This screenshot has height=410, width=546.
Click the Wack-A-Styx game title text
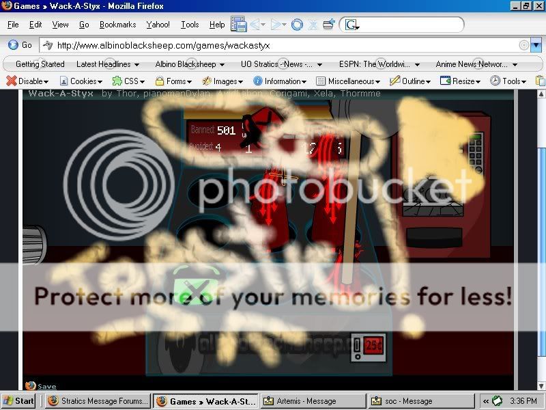coord(61,94)
